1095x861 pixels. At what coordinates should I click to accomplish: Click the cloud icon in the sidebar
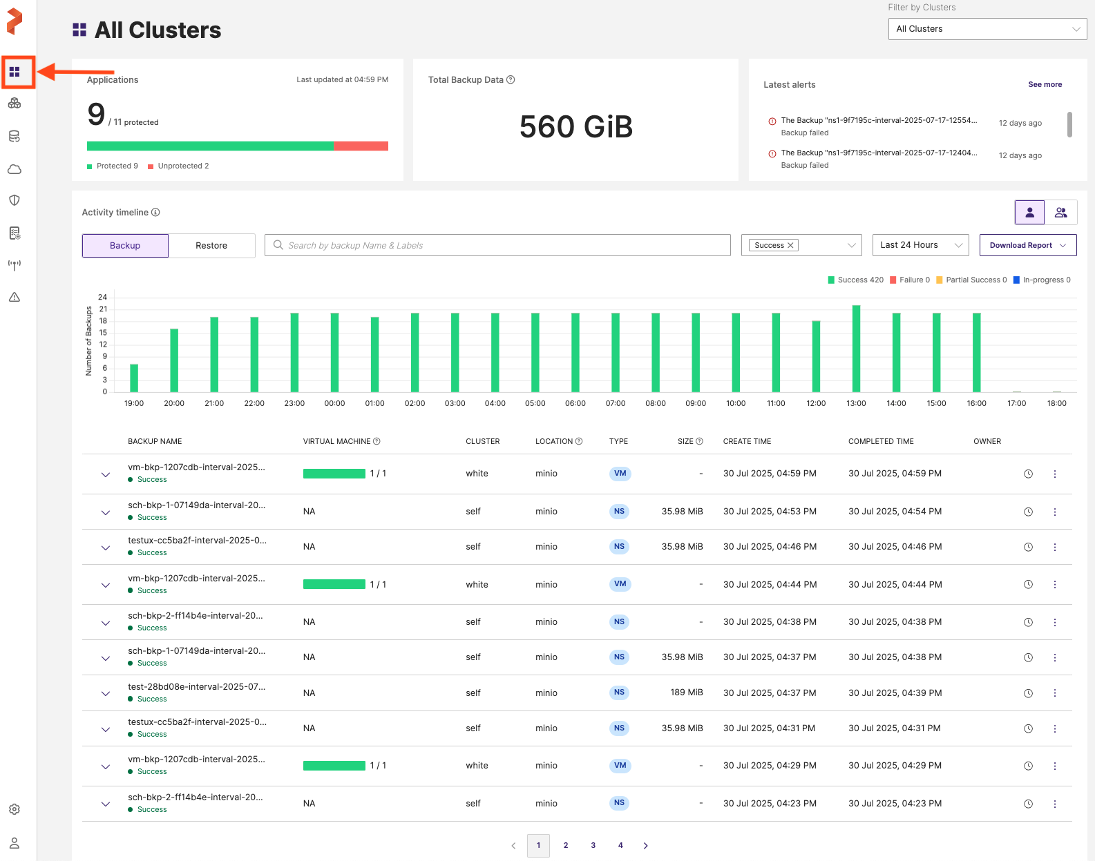15,169
